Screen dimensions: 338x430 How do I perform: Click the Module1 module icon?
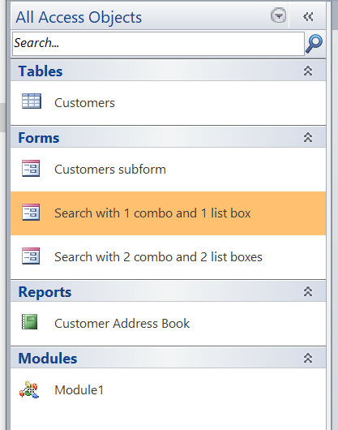click(x=29, y=389)
